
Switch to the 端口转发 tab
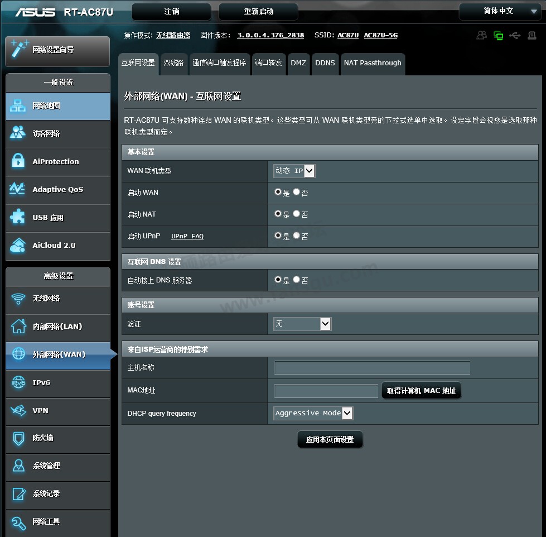268,63
